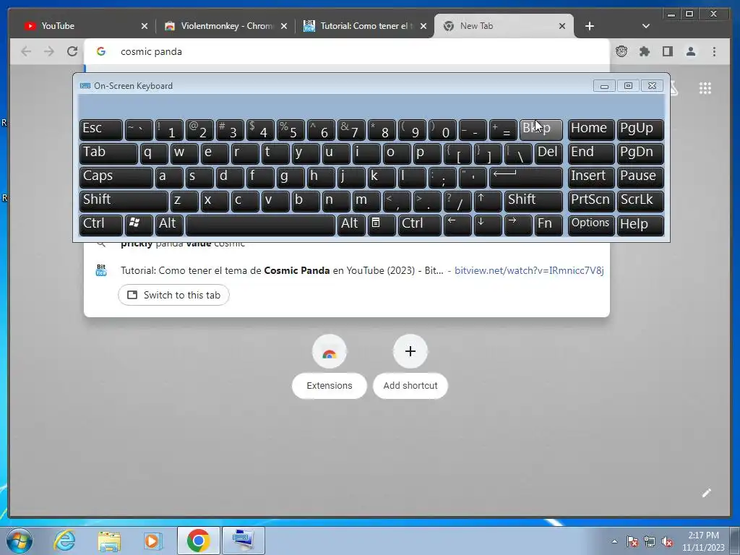Click the browser back arrow
Image resolution: width=740 pixels, height=555 pixels.
click(x=26, y=51)
